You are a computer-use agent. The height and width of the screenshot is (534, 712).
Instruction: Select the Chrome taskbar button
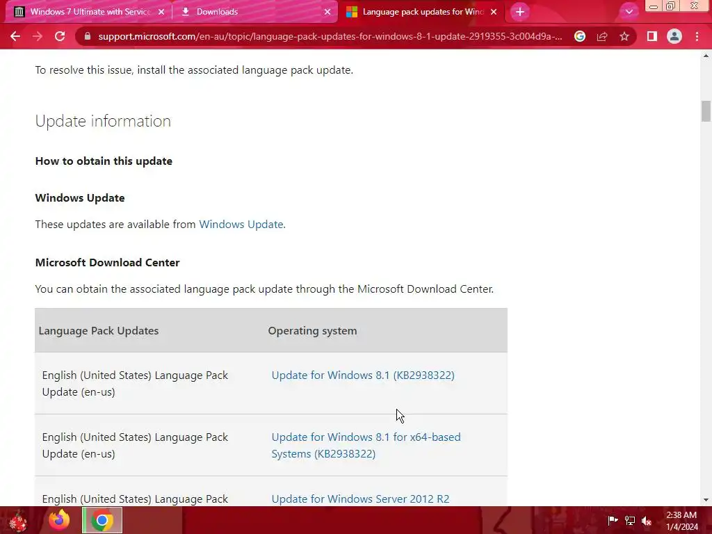point(102,520)
